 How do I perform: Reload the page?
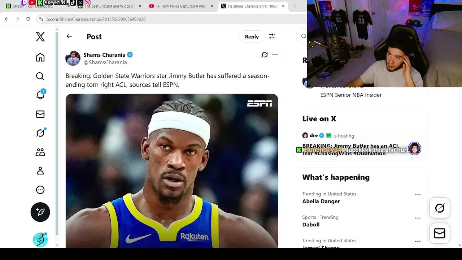[x=28, y=19]
